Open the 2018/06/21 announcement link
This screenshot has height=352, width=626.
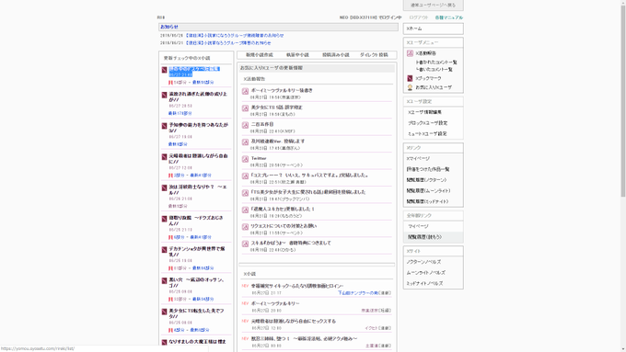[x=228, y=43]
